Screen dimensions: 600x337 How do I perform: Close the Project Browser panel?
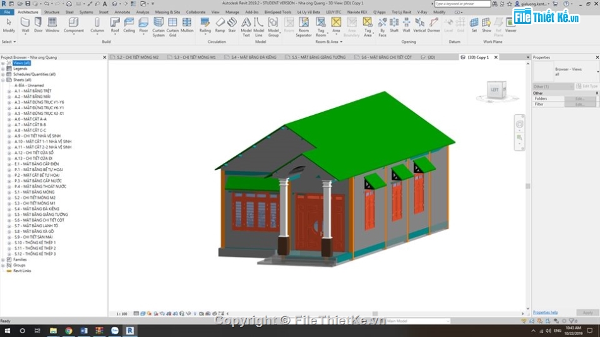[x=104, y=57]
